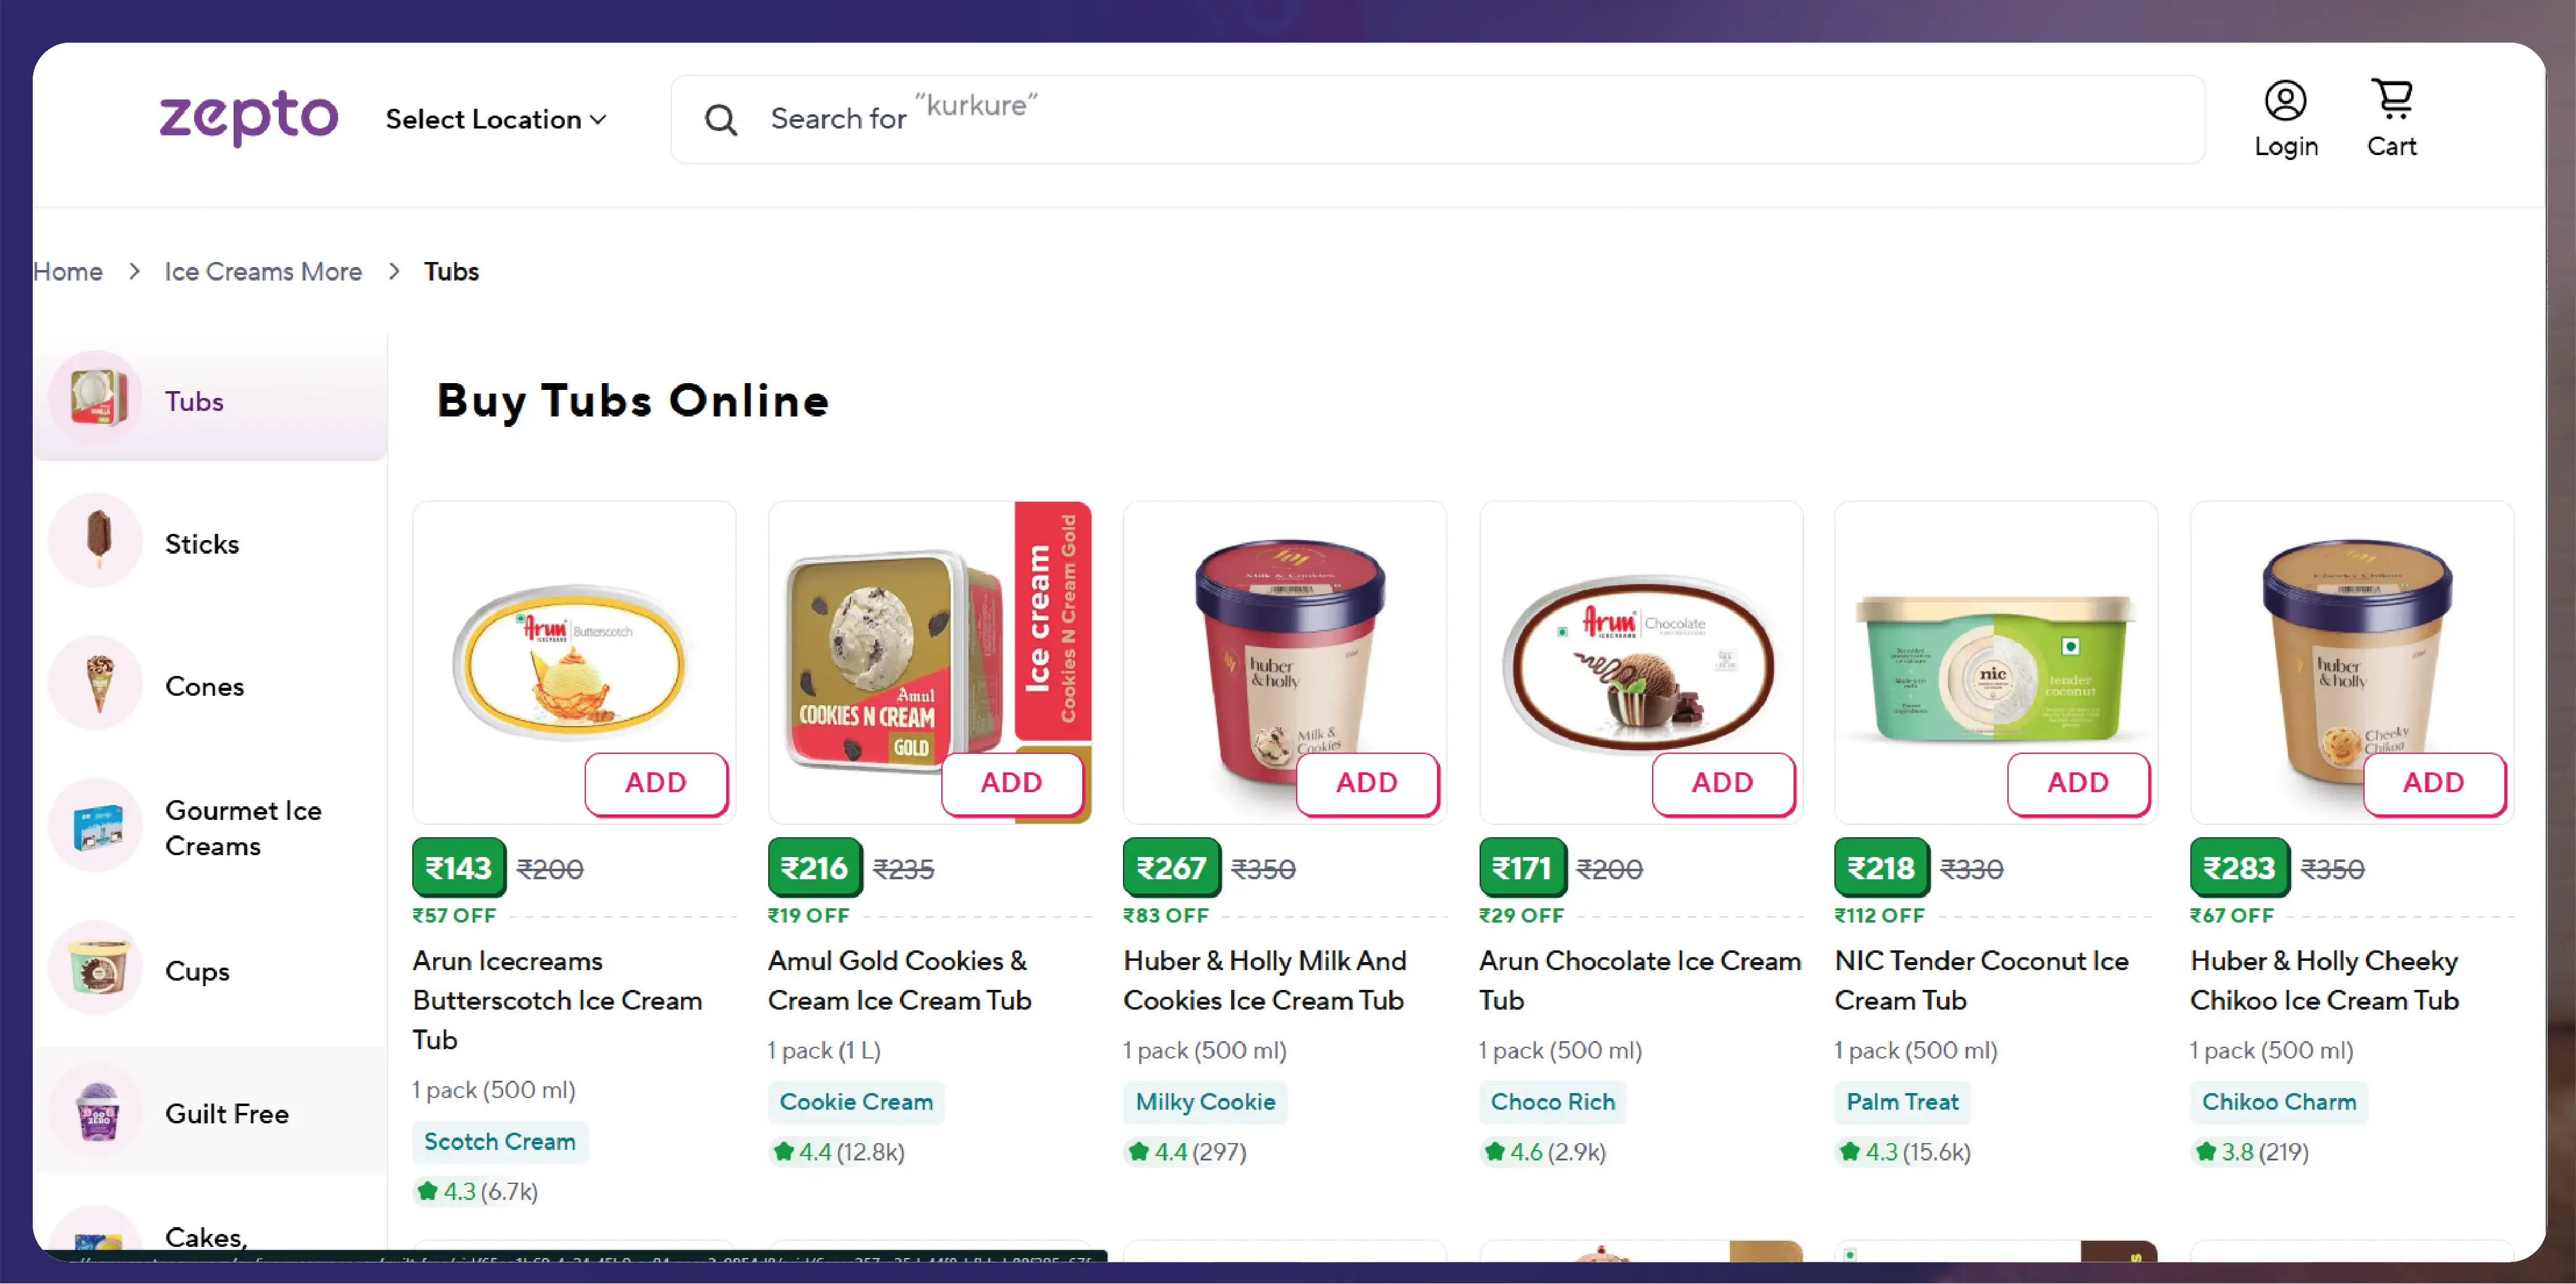Open the Guilt Free category icon
The image size is (2576, 1284).
point(97,1112)
